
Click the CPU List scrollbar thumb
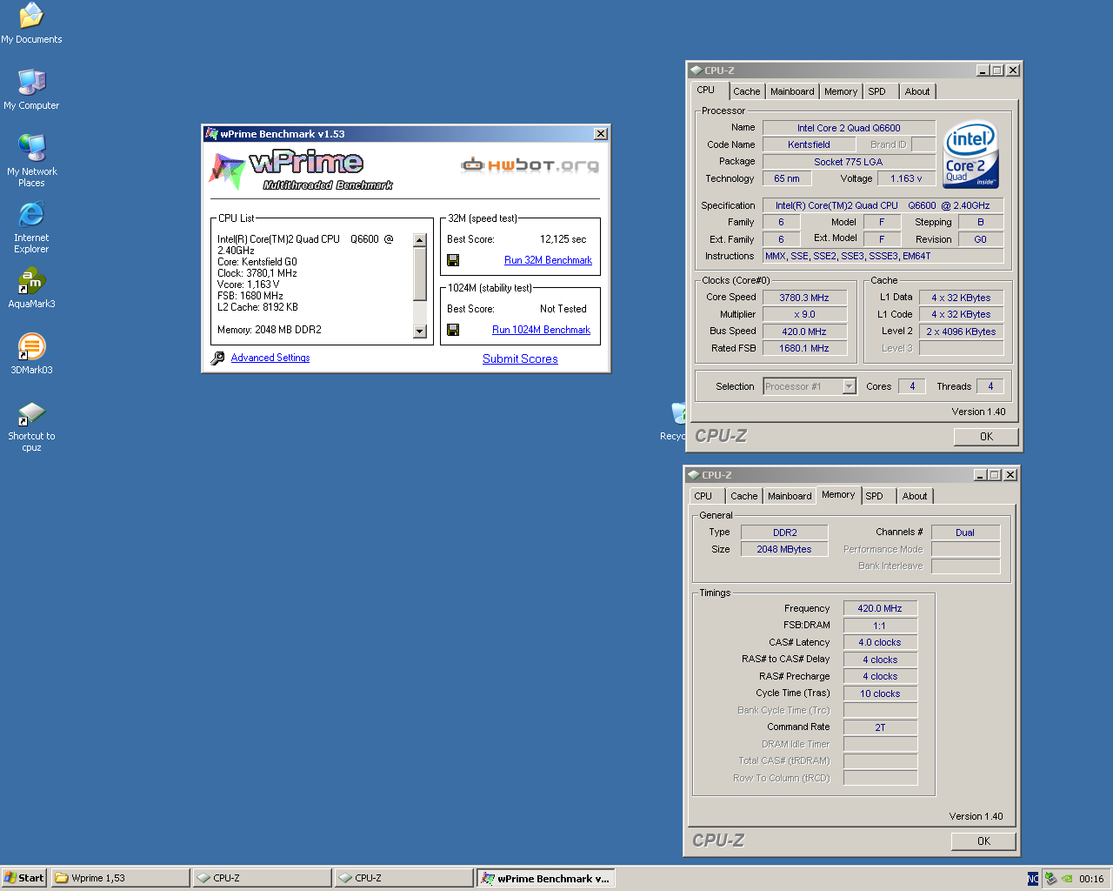pos(420,274)
